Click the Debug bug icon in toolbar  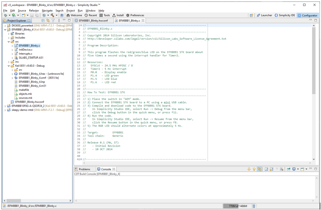tap(5, 15)
